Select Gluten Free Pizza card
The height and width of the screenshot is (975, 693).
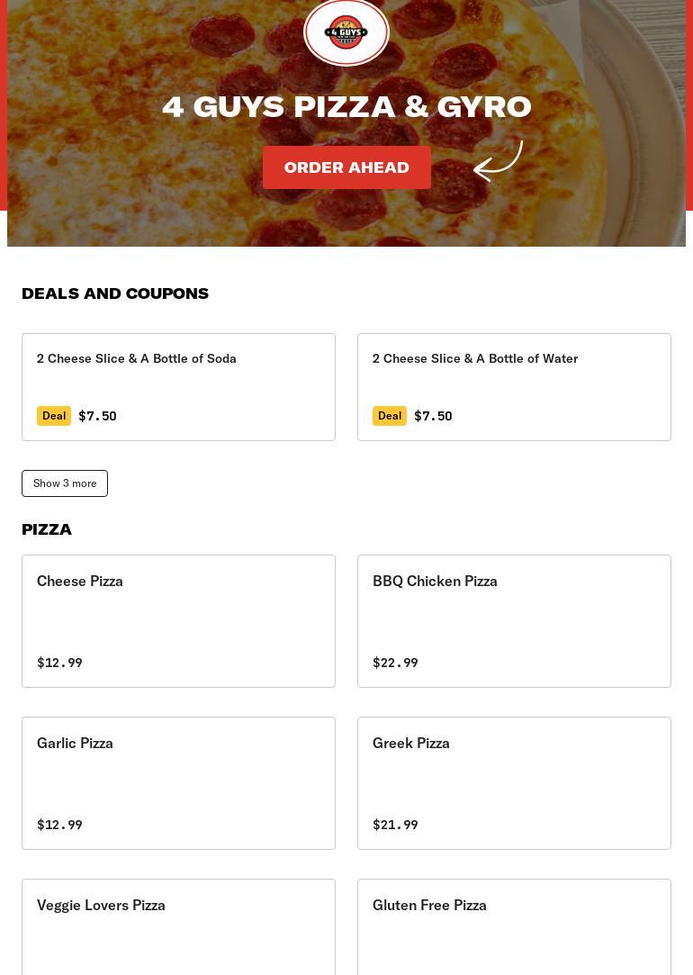coord(514,927)
